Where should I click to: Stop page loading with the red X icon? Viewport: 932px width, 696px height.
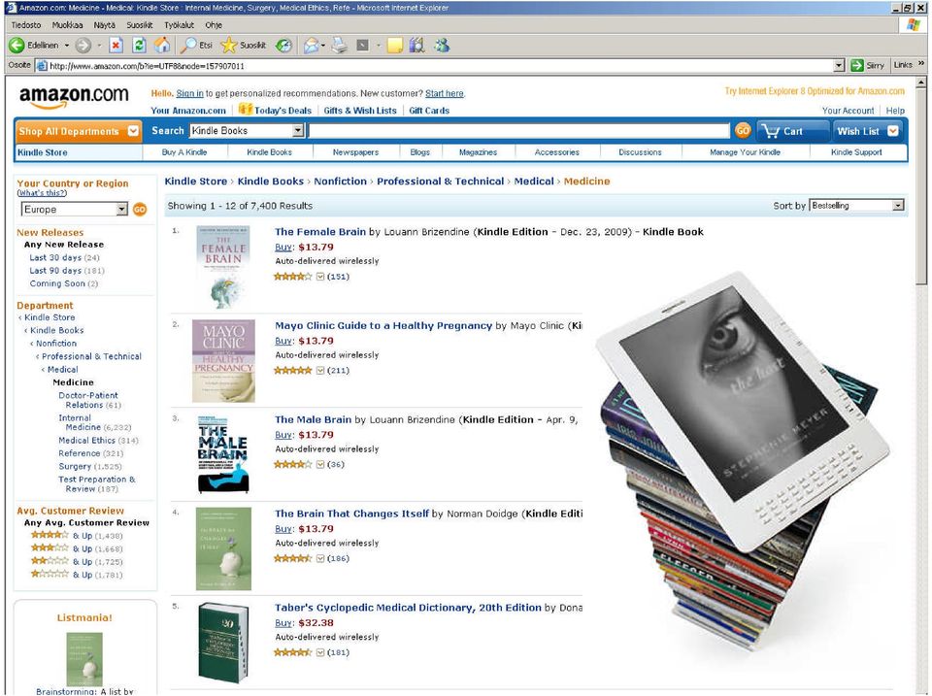coord(116,46)
